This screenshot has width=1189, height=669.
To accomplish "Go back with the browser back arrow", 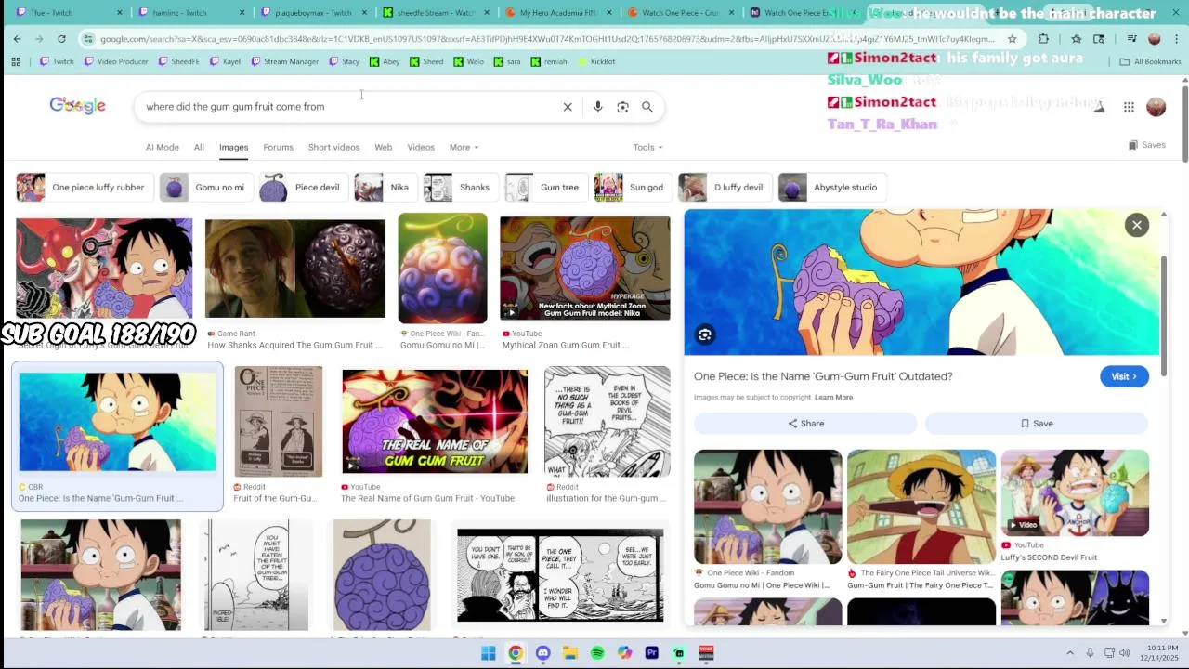I will click(x=17, y=39).
